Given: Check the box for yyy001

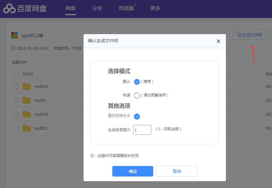Looking at the screenshot, I should coord(16,100).
